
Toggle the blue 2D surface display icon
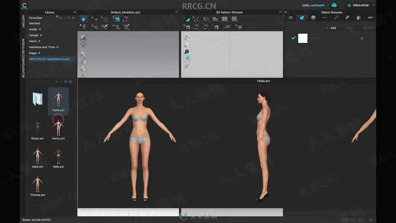[x=187, y=58]
